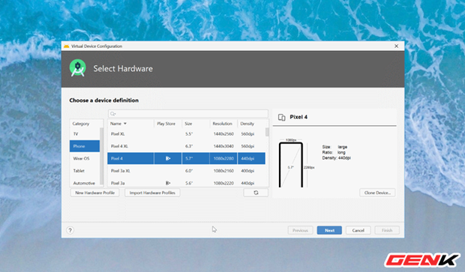
Task: Click the 1440x2560 resolution cell
Action: click(223, 134)
